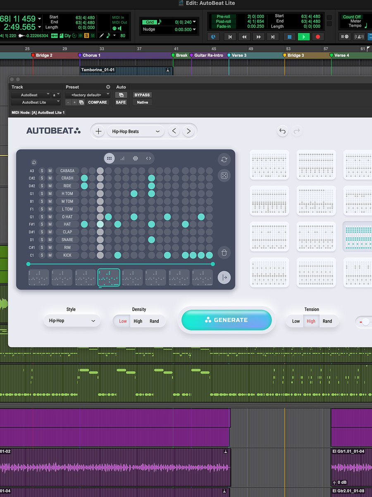Open the factory default preset dropdown
This screenshot has width=372, height=497.
(88, 95)
